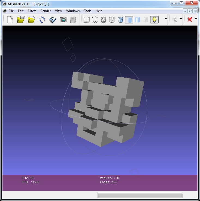Create a new empty project

(10, 20)
